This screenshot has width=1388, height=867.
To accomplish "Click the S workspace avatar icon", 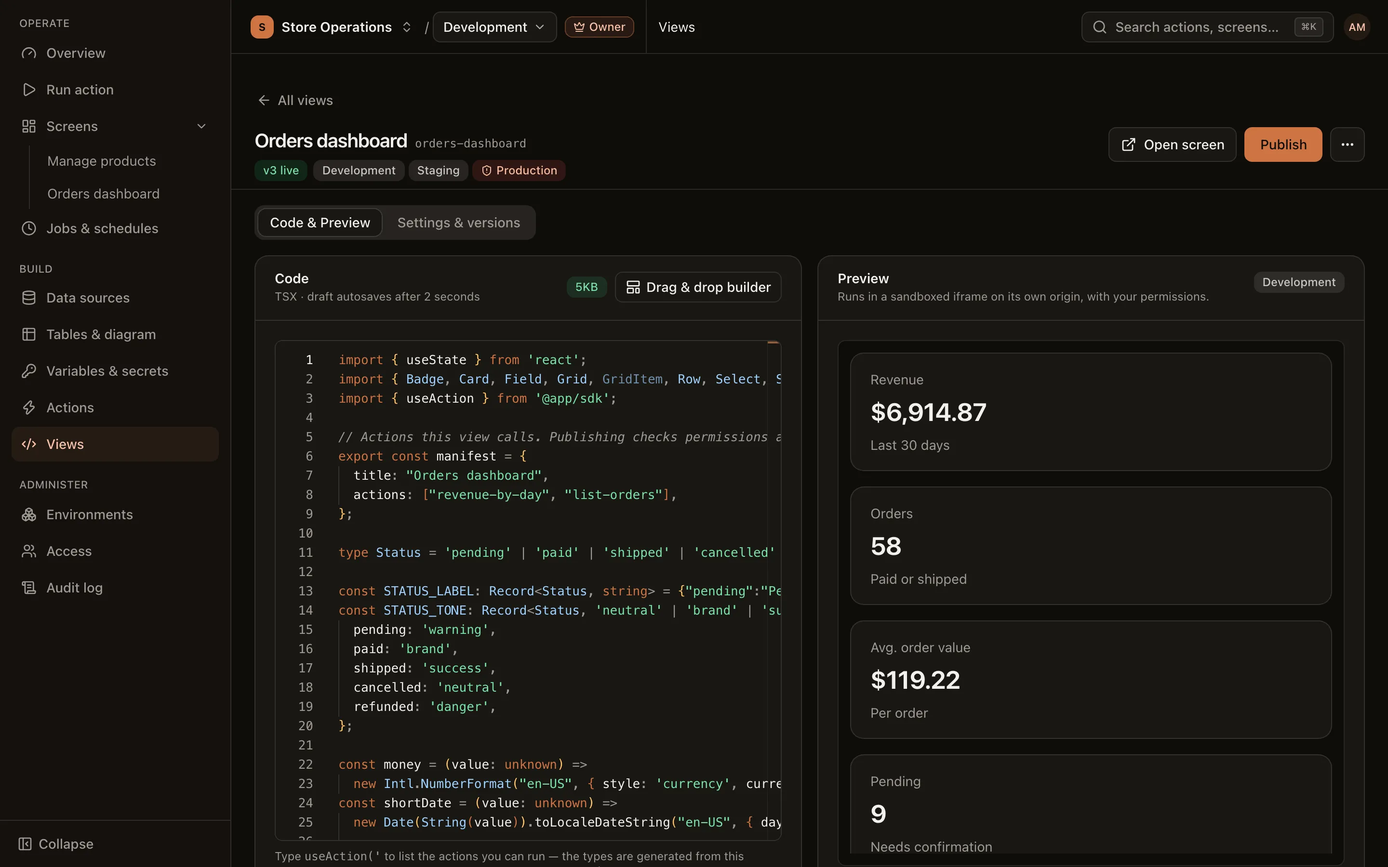I will click(262, 27).
